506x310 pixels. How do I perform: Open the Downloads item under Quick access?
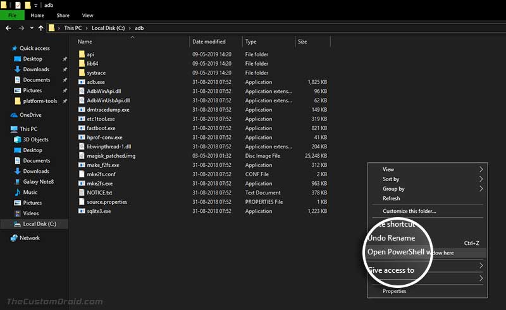[36, 69]
